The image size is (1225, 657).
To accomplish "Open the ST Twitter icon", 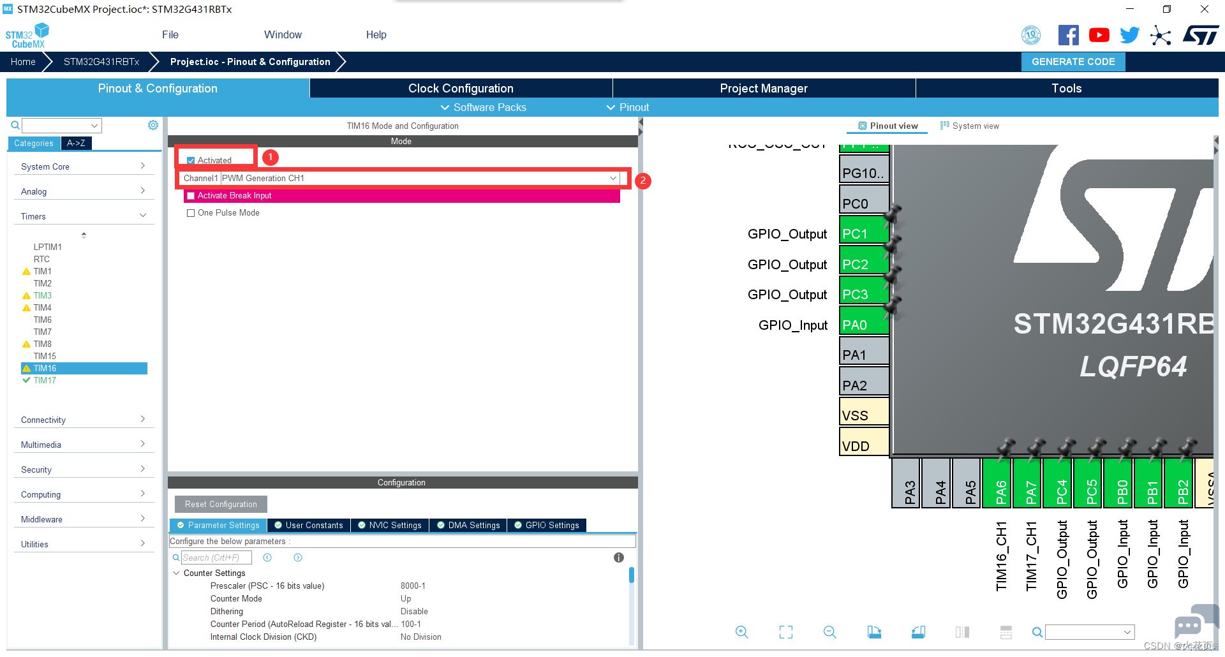I will [1129, 35].
